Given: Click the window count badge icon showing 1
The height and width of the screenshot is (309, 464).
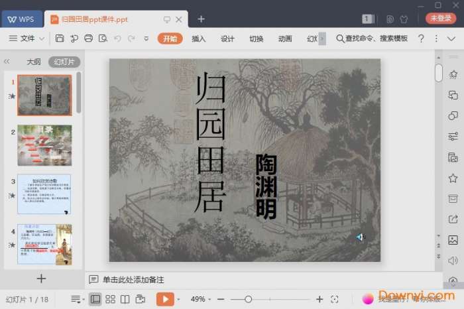Looking at the screenshot, I should click(368, 19).
